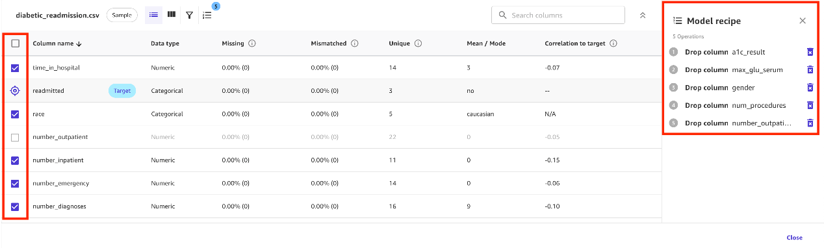
Task: Sort by Column name header arrow
Action: [x=79, y=44]
